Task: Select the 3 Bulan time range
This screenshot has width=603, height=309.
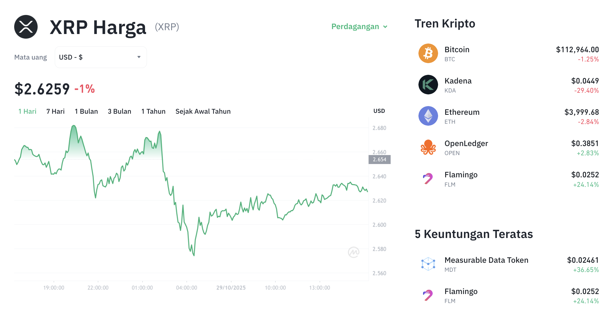Action: tap(119, 112)
